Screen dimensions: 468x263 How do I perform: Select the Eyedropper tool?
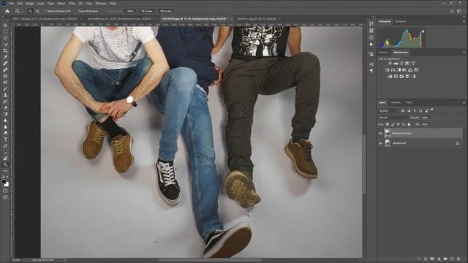point(5,57)
